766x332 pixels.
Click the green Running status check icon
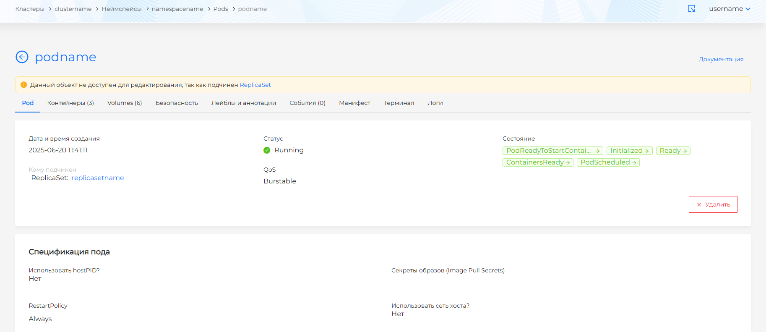[267, 150]
